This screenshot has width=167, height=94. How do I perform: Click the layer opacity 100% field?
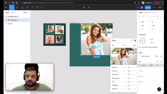point(157,56)
